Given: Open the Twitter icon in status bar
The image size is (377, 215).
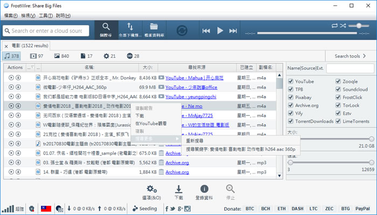Looking at the screenshot, I should click(x=172, y=209).
